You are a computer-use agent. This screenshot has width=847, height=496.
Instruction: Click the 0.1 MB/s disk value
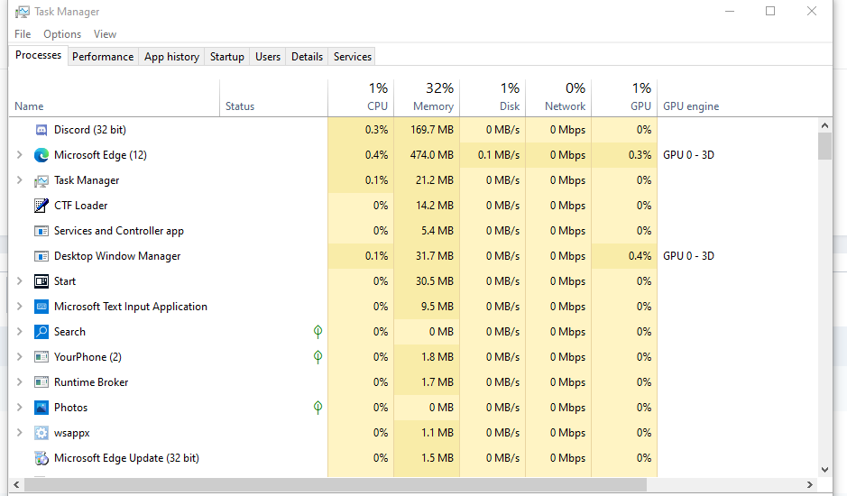(499, 155)
